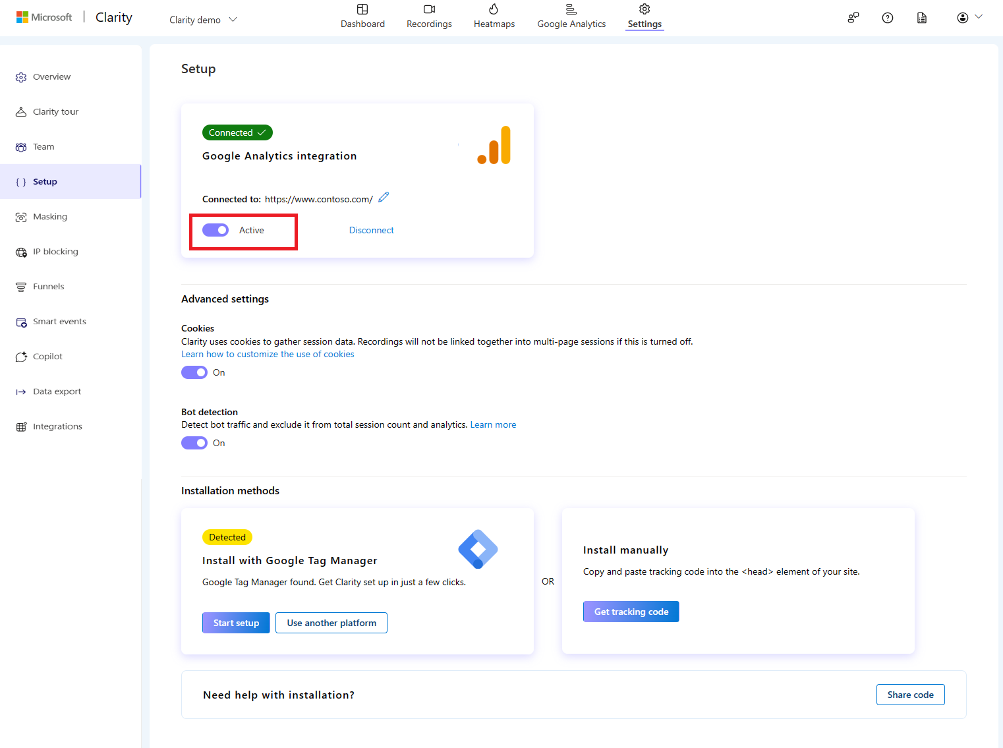Click the Recordings camera icon
1003x748 pixels.
tap(429, 9)
